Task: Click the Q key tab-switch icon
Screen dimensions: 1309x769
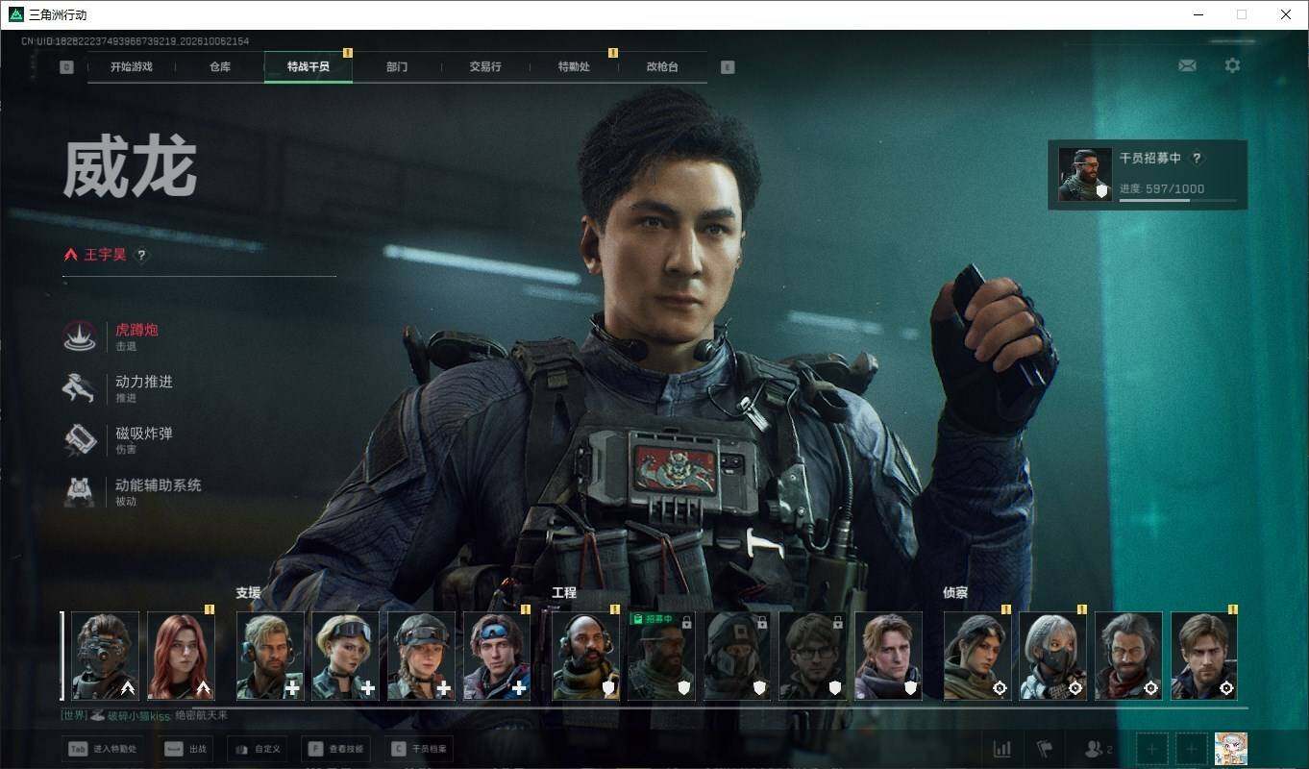Action: (66, 67)
